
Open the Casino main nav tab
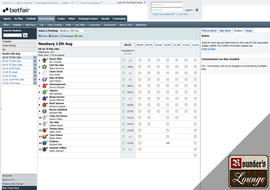61,18
